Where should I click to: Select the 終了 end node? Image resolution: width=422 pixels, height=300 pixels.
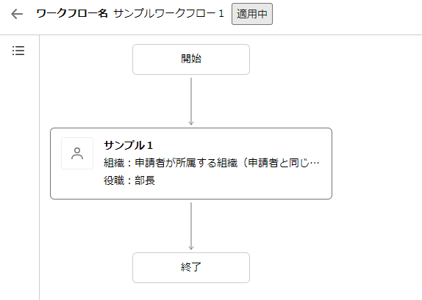click(x=191, y=268)
